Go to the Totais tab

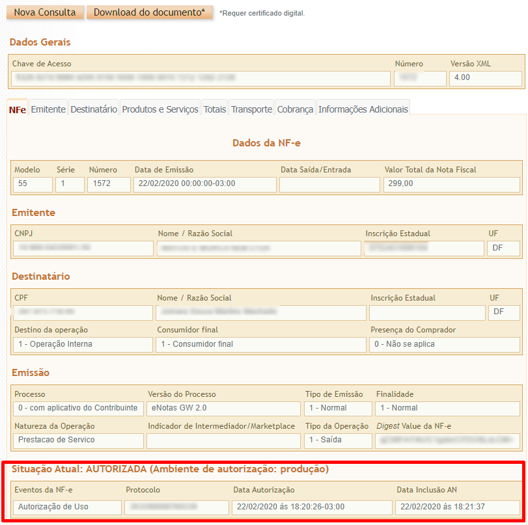[214, 109]
